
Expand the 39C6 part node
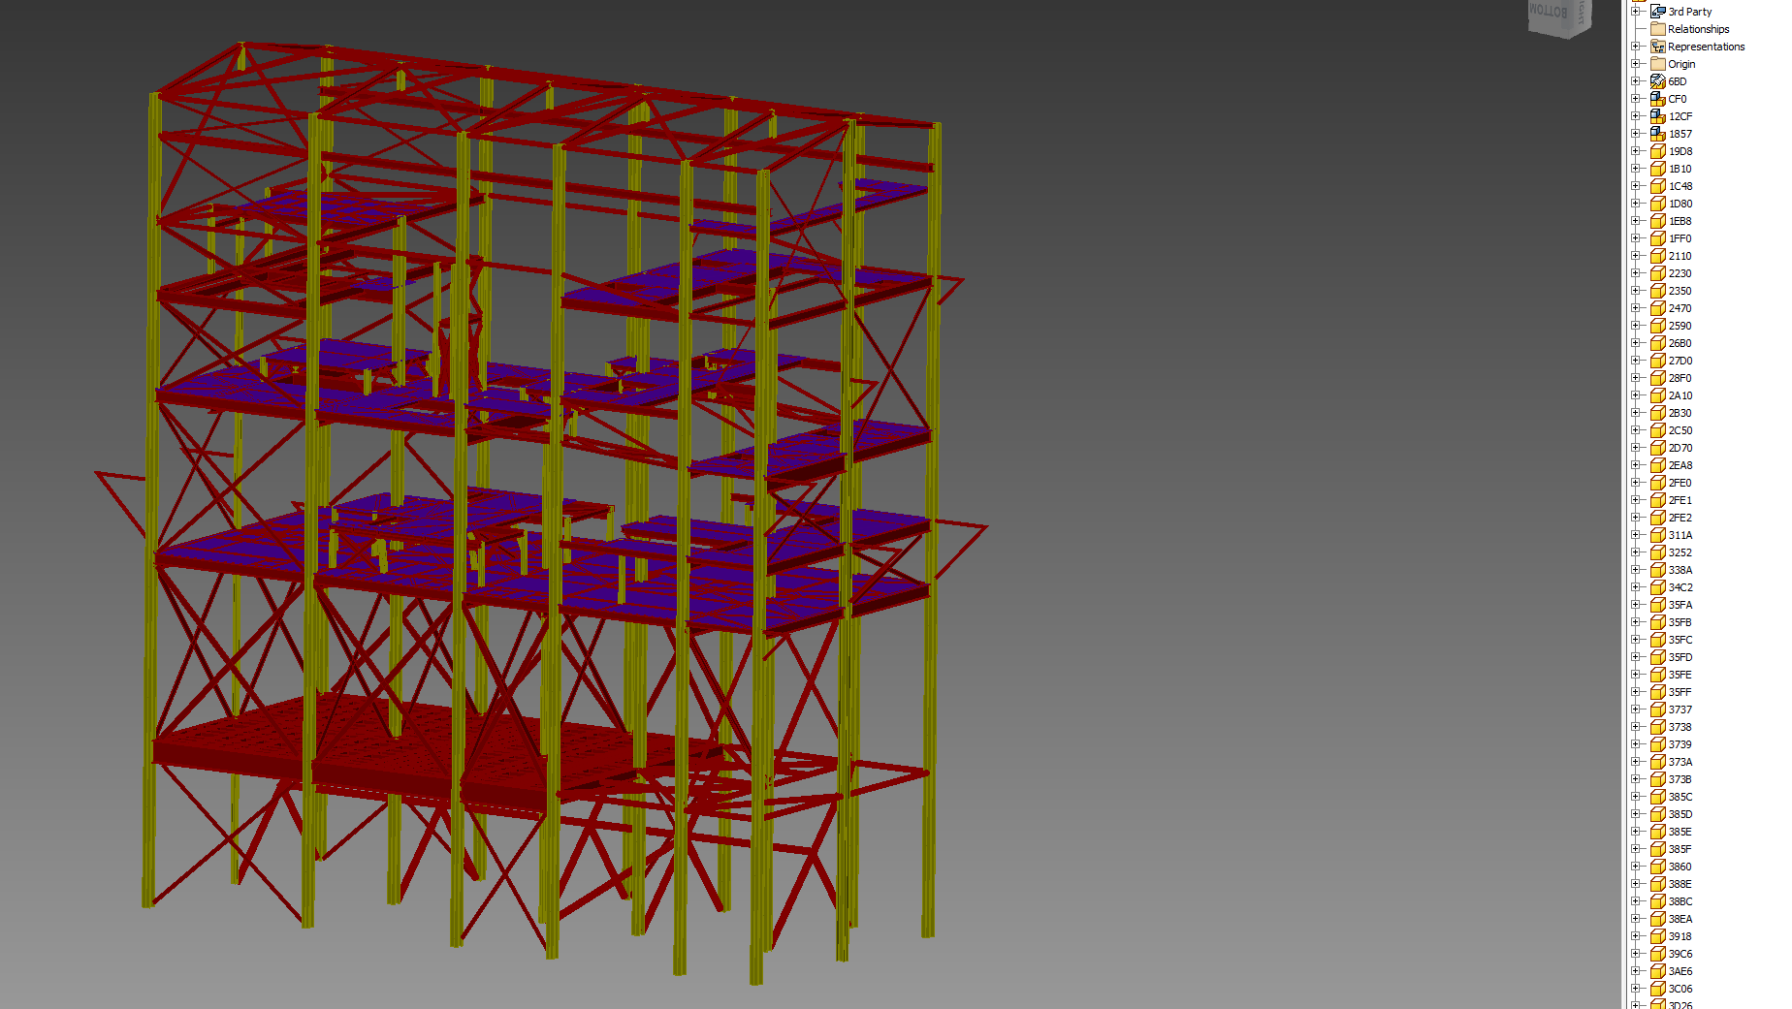[x=1637, y=953]
